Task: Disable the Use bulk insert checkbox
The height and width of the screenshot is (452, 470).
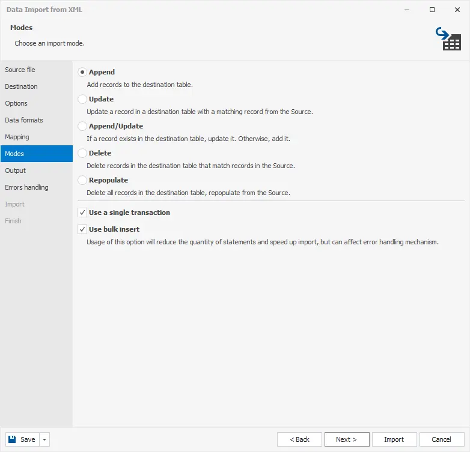Action: click(x=82, y=229)
